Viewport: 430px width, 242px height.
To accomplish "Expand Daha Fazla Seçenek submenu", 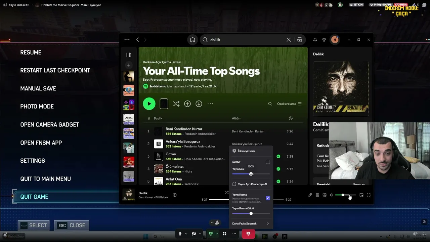I will 251,224.
